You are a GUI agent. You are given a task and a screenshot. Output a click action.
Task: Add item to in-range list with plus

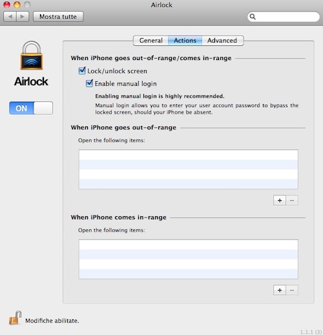(x=280, y=290)
